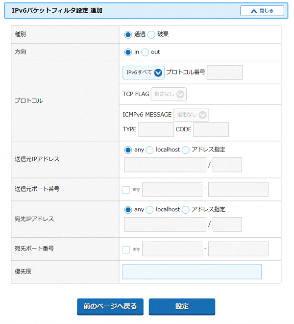Click the CODE input field
The width and height of the screenshot is (294, 324).
tap(211, 129)
